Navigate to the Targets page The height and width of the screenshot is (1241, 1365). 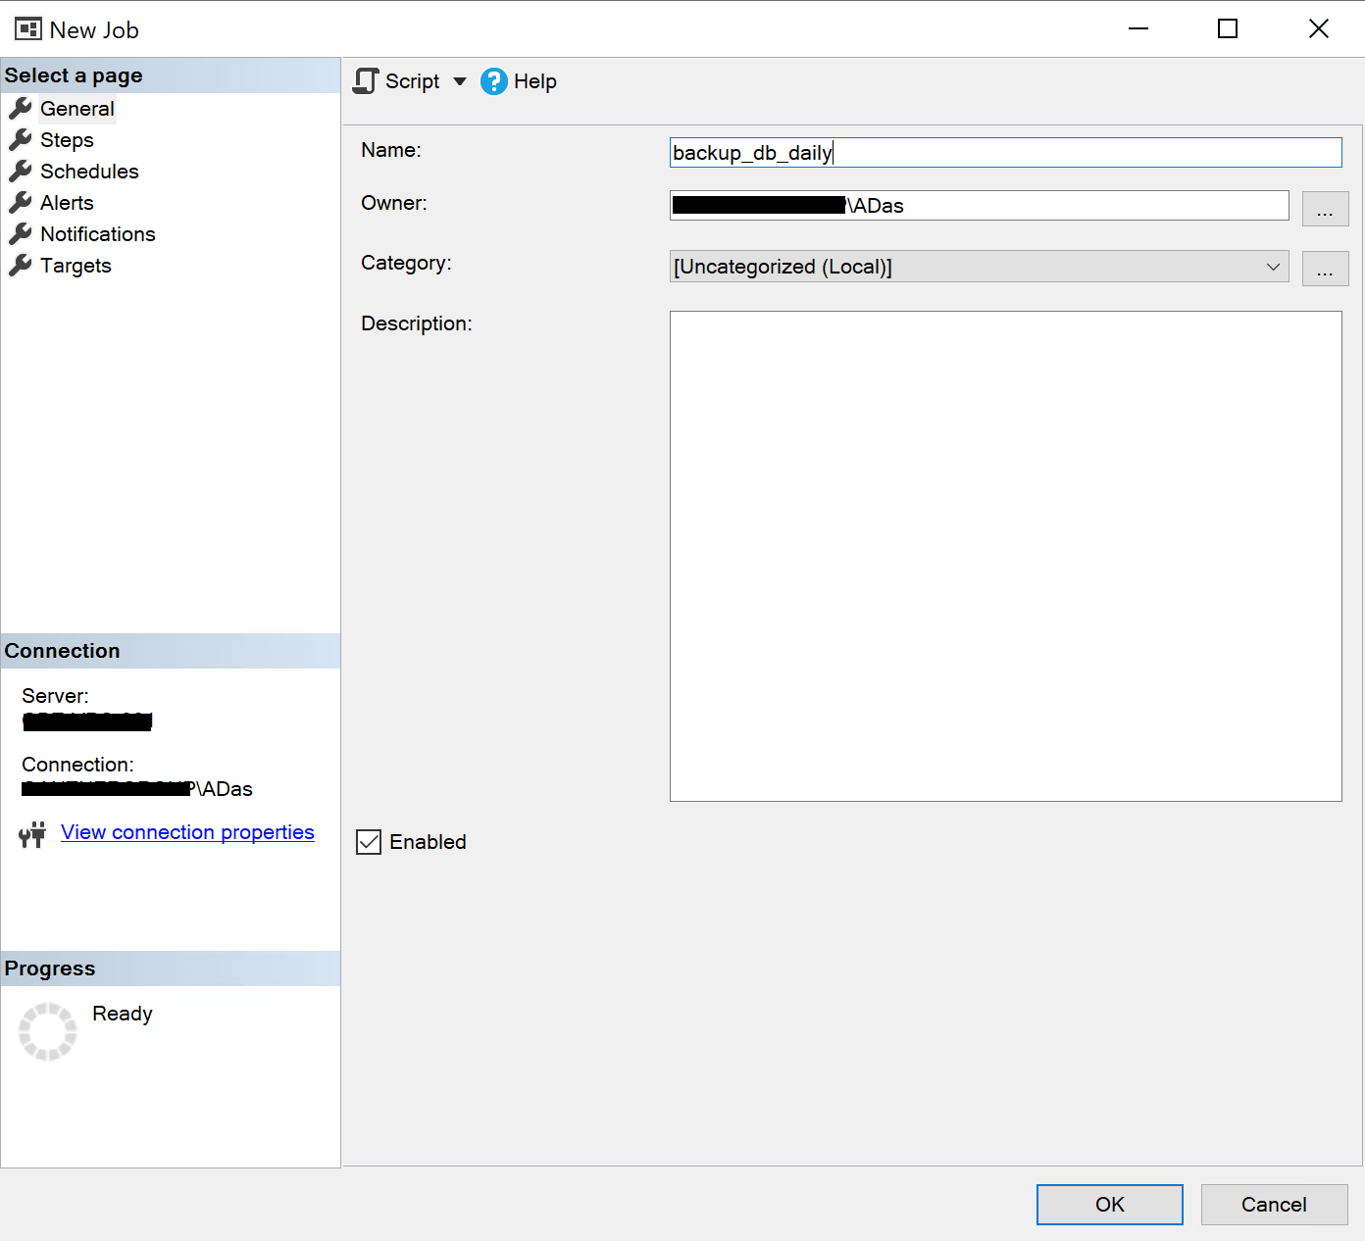coord(76,266)
